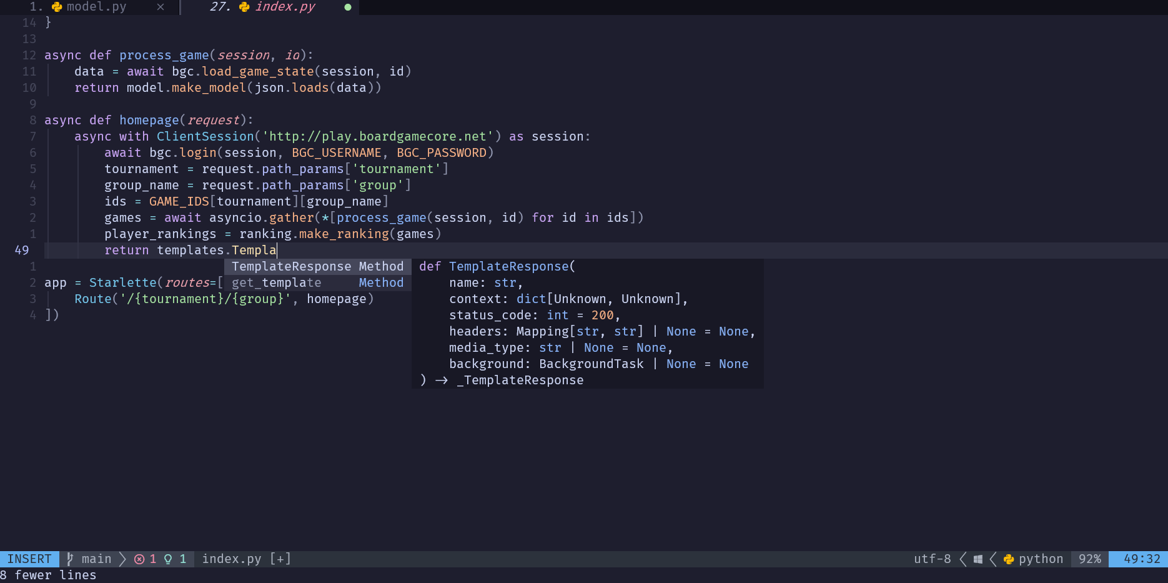This screenshot has width=1168, height=583.
Task: Switch to the model.py tab
Action: pyautogui.click(x=97, y=7)
